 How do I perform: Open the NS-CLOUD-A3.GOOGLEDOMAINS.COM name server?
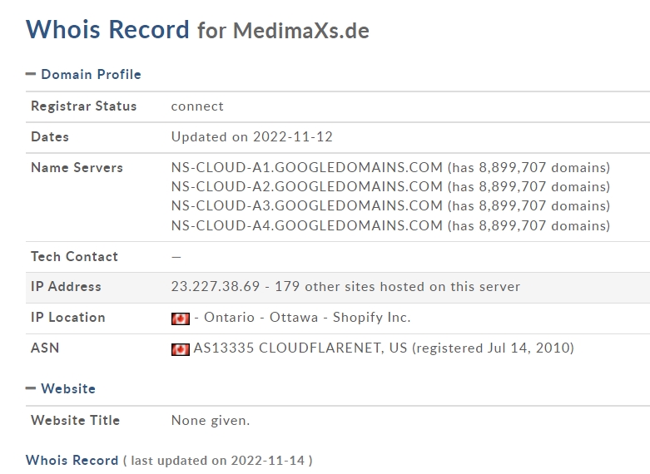point(307,205)
